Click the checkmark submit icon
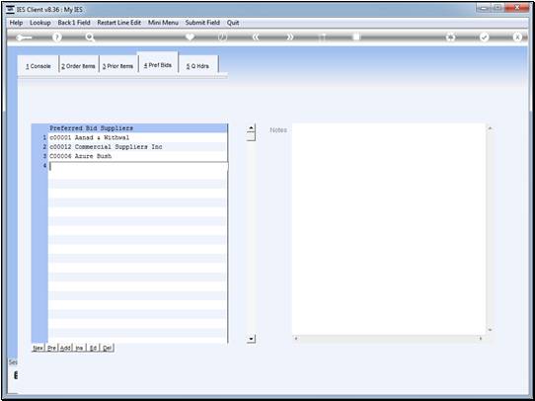This screenshot has width=535, height=401. coord(484,38)
